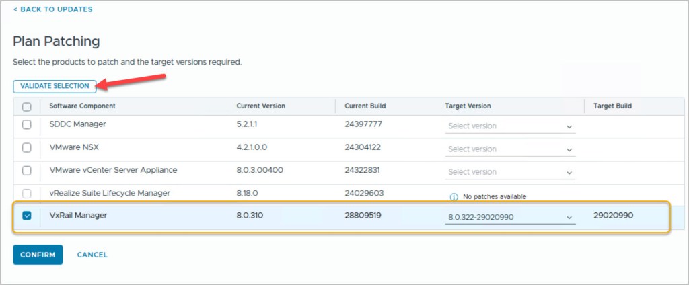The width and height of the screenshot is (689, 285).
Task: Click the disabled vRealize Suite Lifecycle Manager checkbox
Action: point(27,193)
